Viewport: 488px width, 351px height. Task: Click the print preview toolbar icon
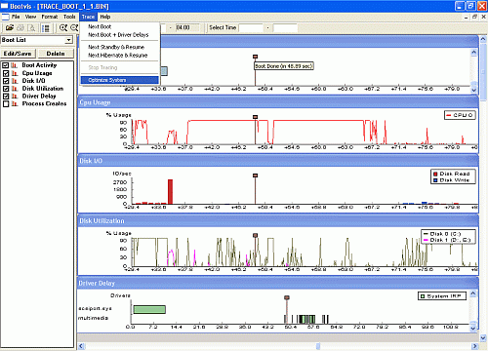click(31, 28)
